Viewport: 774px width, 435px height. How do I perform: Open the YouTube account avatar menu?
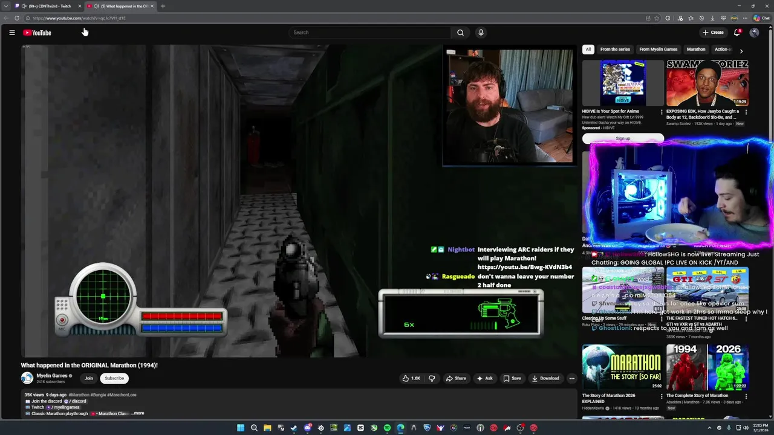point(754,33)
